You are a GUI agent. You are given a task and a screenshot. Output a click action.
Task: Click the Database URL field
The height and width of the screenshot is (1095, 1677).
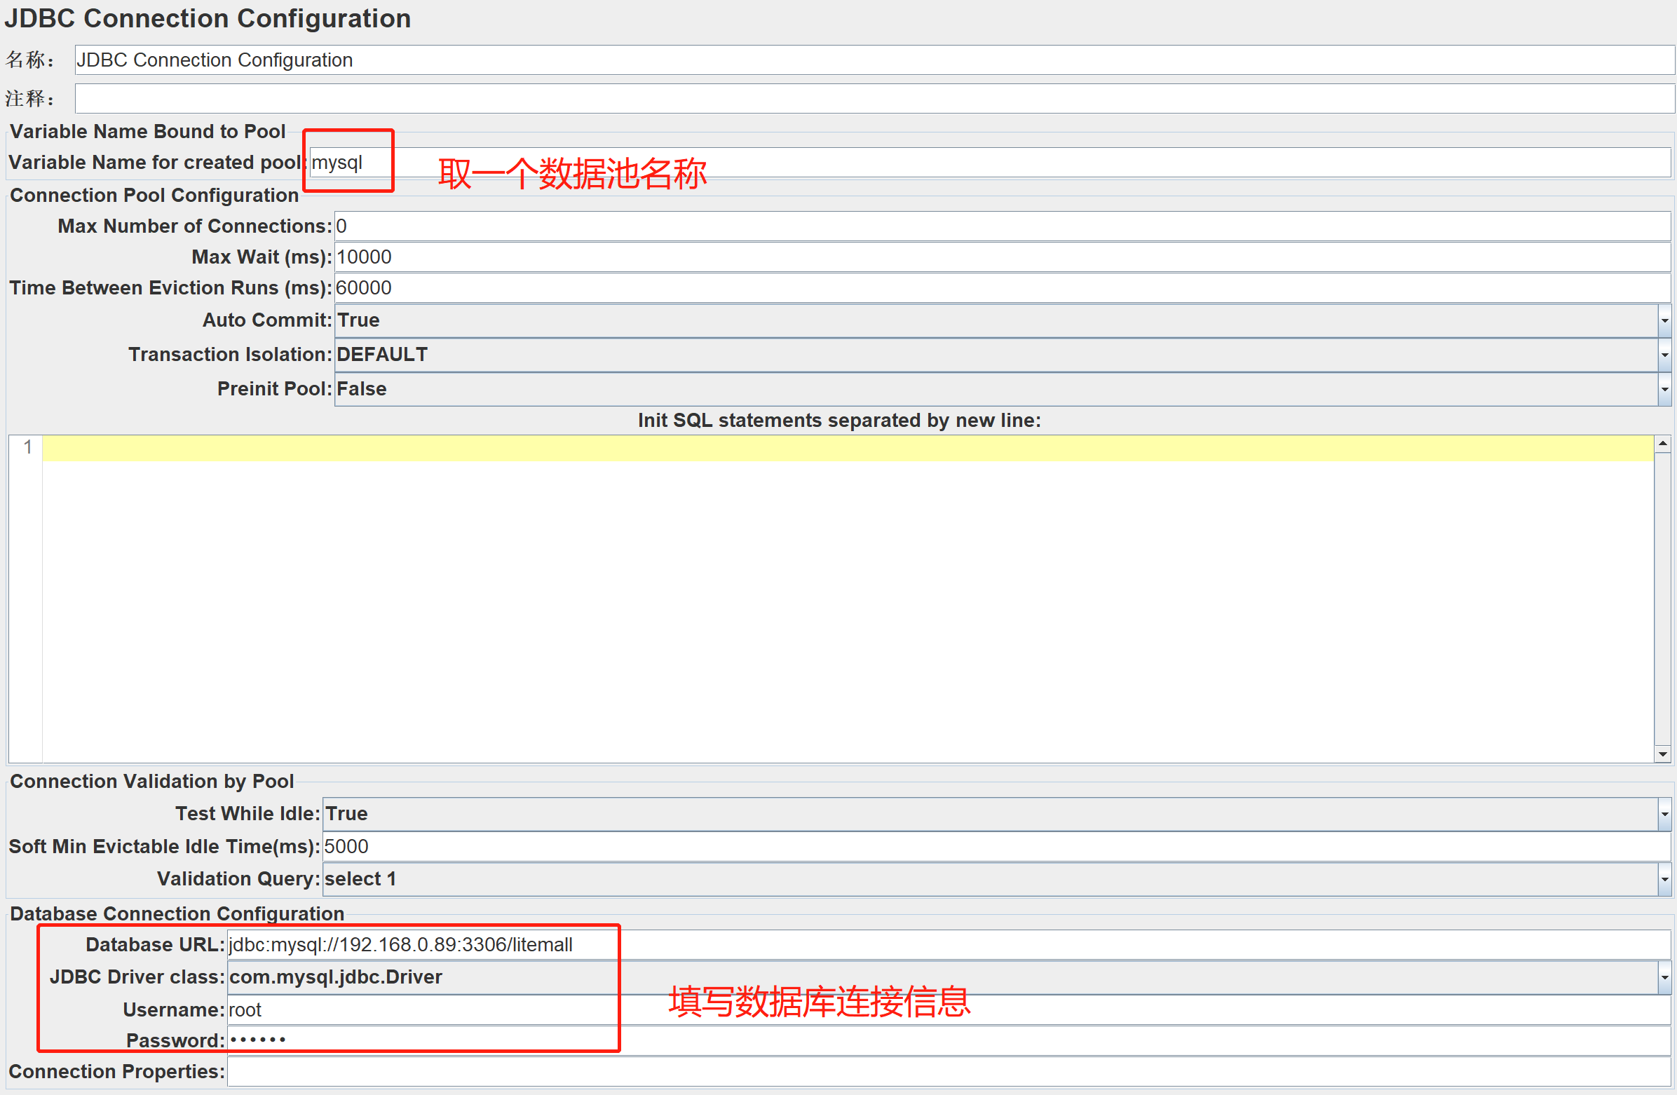click(944, 945)
